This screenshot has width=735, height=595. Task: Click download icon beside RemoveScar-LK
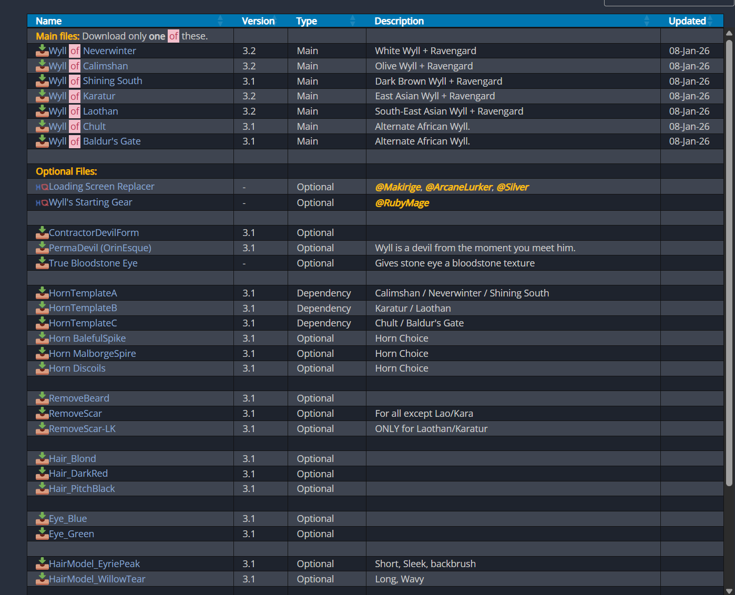[x=42, y=429]
